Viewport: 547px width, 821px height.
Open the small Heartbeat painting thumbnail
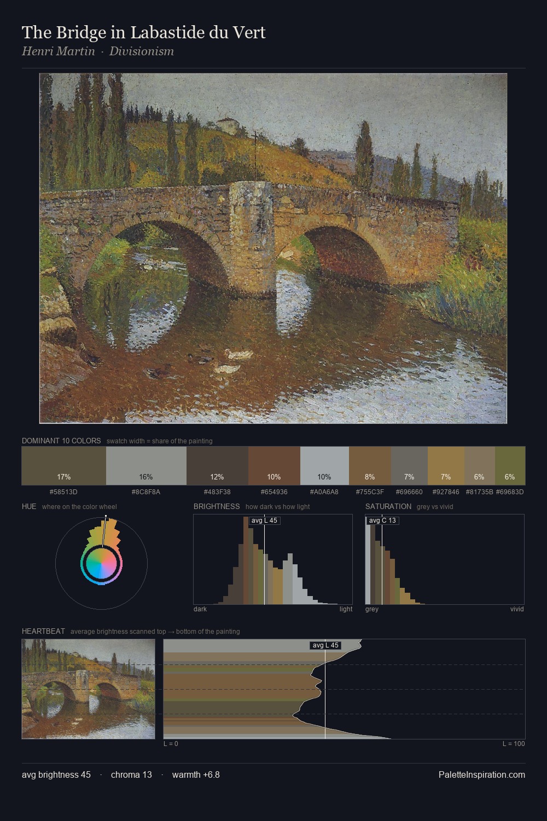(88, 689)
